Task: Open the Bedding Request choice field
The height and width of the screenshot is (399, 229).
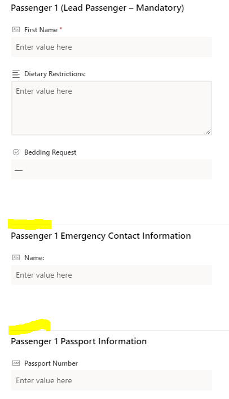Action: 112,169
